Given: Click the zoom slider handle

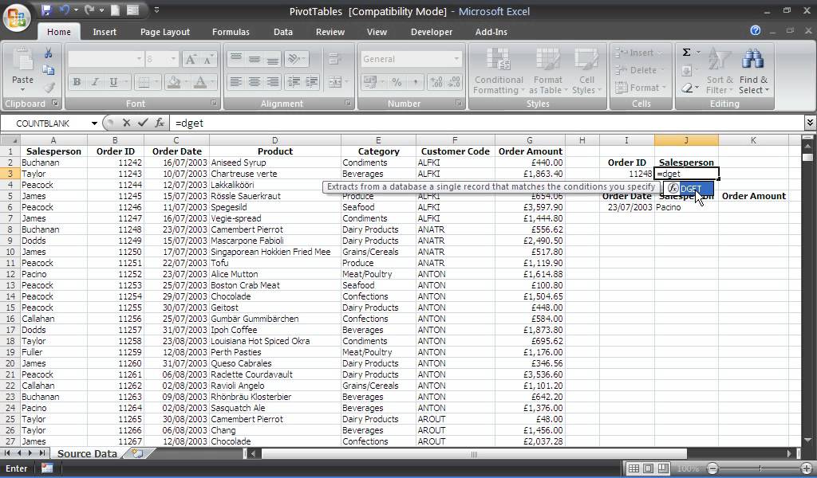Looking at the screenshot, I should point(760,468).
